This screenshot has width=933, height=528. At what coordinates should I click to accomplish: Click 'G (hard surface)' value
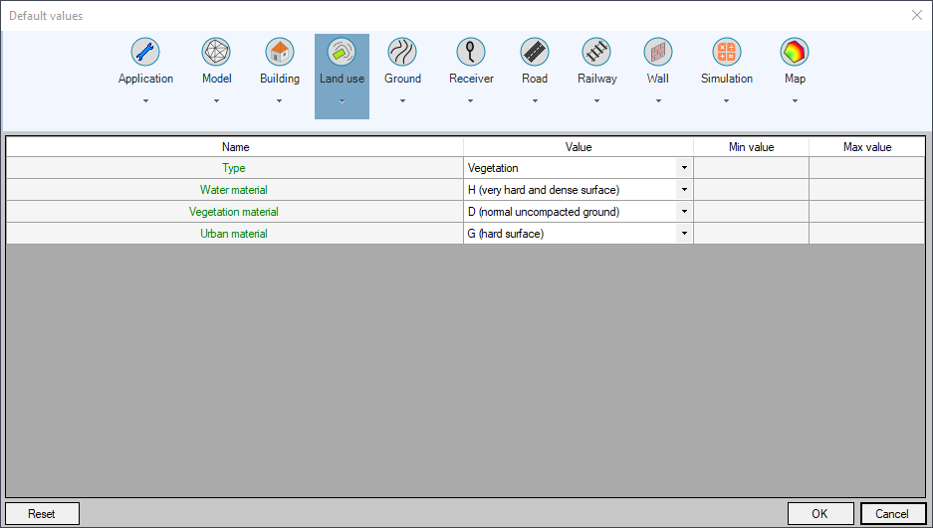[x=505, y=234]
